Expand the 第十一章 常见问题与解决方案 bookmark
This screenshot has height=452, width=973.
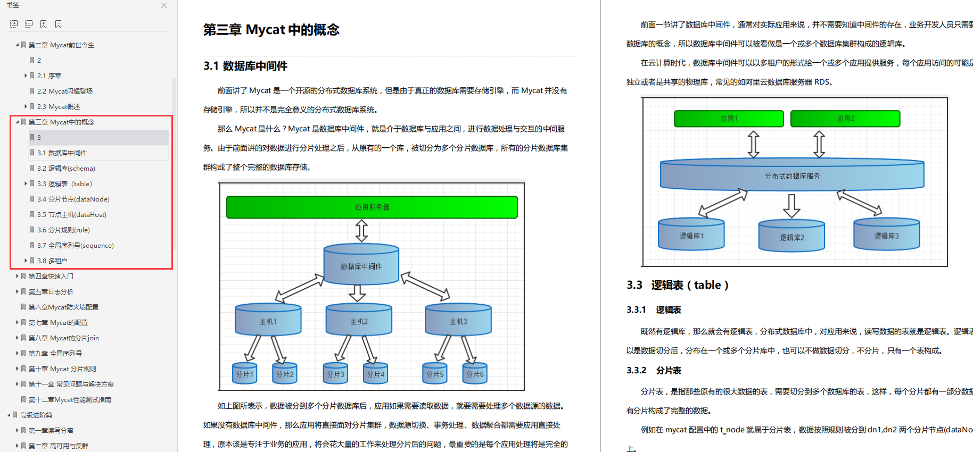tap(17, 384)
